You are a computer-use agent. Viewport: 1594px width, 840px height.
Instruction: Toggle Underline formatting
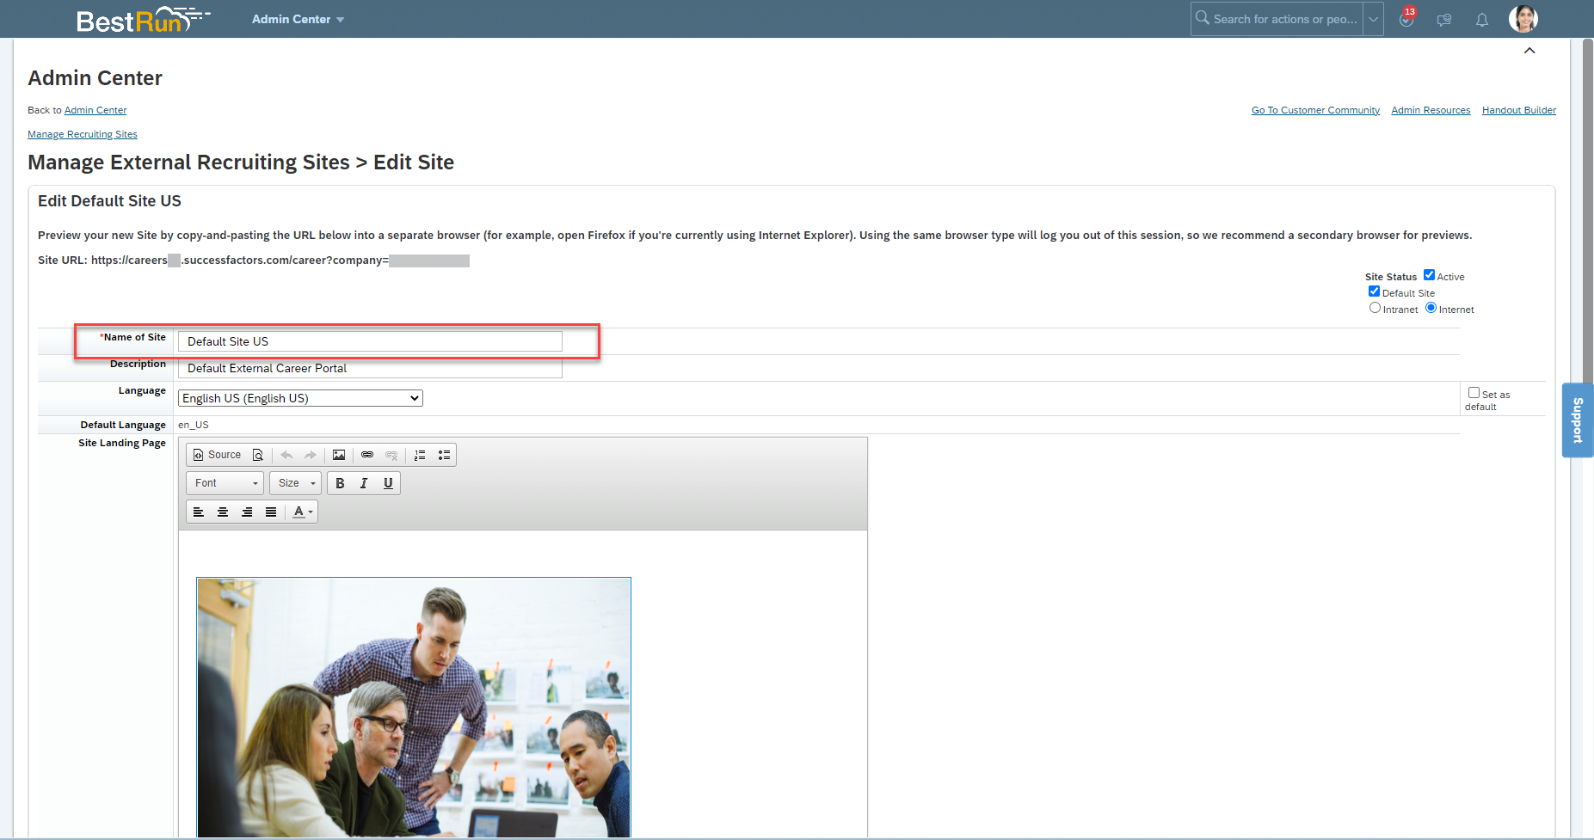[x=388, y=483]
